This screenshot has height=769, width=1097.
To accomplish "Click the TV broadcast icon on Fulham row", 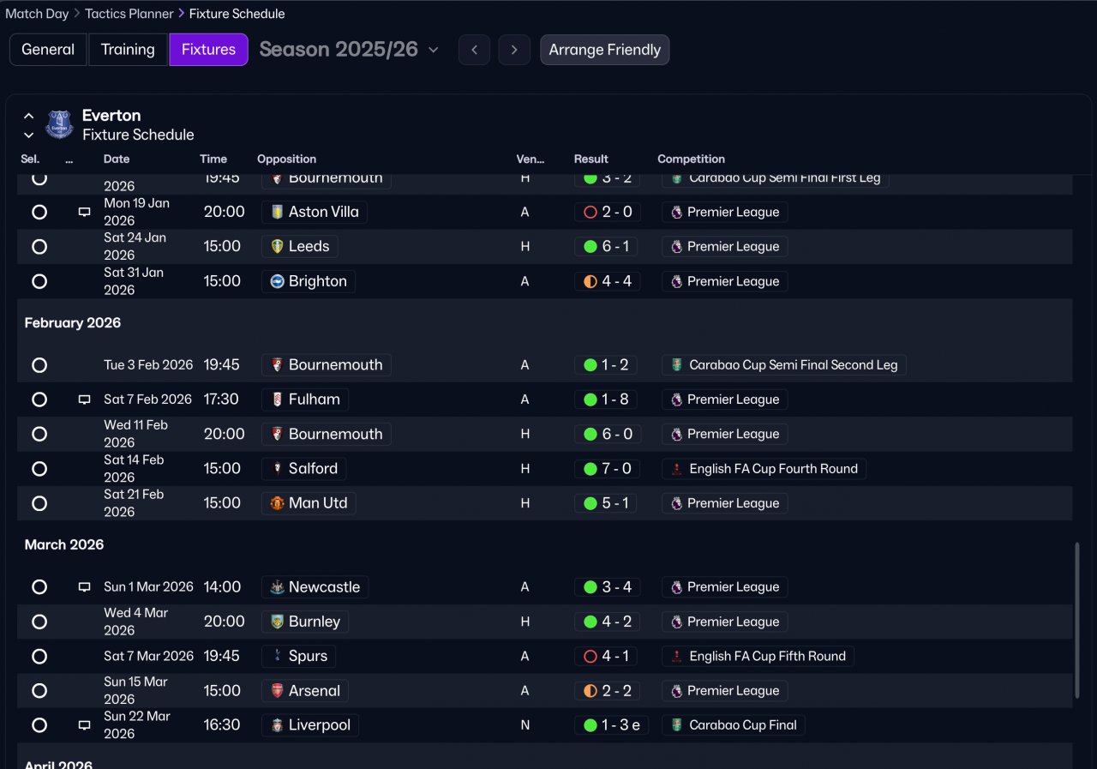I will pos(84,400).
